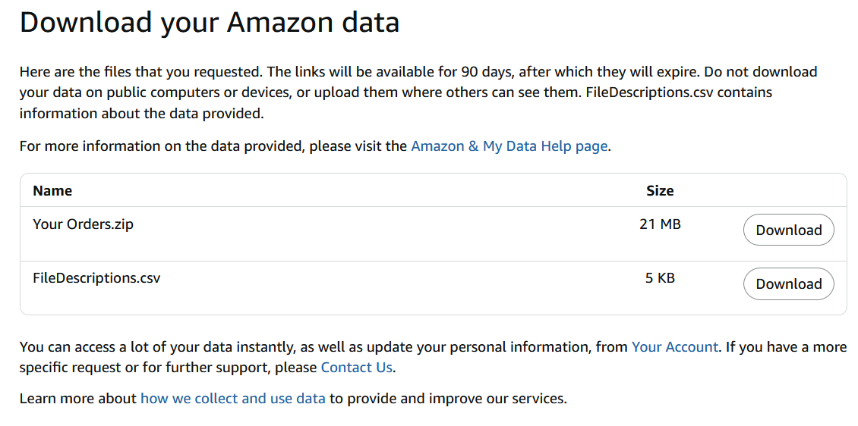Download the Your Orders.zip file
Image resolution: width=858 pixels, height=426 pixels.
pyautogui.click(x=788, y=230)
